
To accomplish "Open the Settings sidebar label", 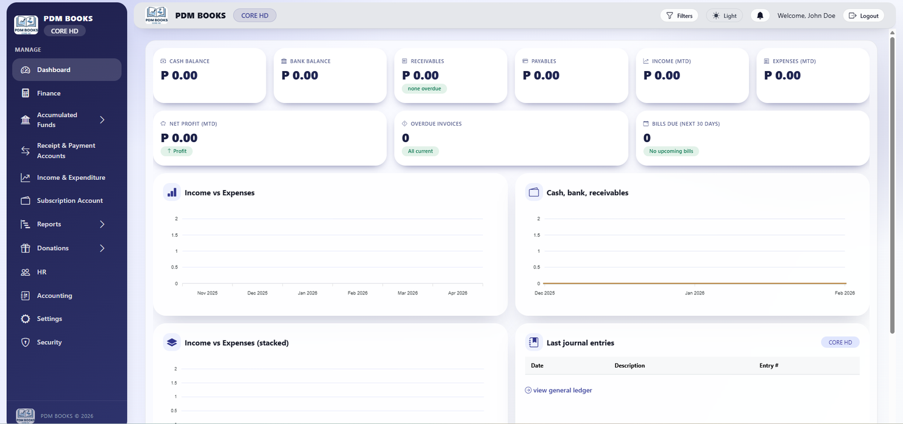I will click(50, 319).
